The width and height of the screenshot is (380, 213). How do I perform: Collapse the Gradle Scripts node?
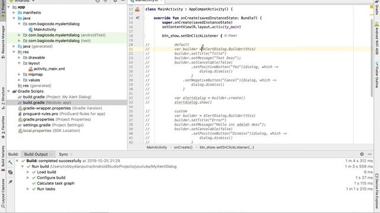9,91
